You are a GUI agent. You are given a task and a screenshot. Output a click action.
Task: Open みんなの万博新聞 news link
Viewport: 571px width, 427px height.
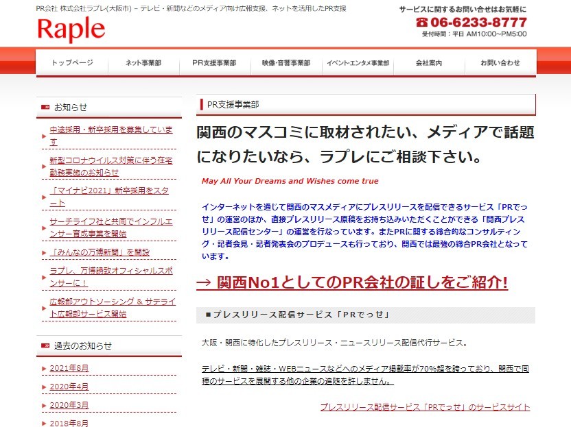click(x=100, y=252)
